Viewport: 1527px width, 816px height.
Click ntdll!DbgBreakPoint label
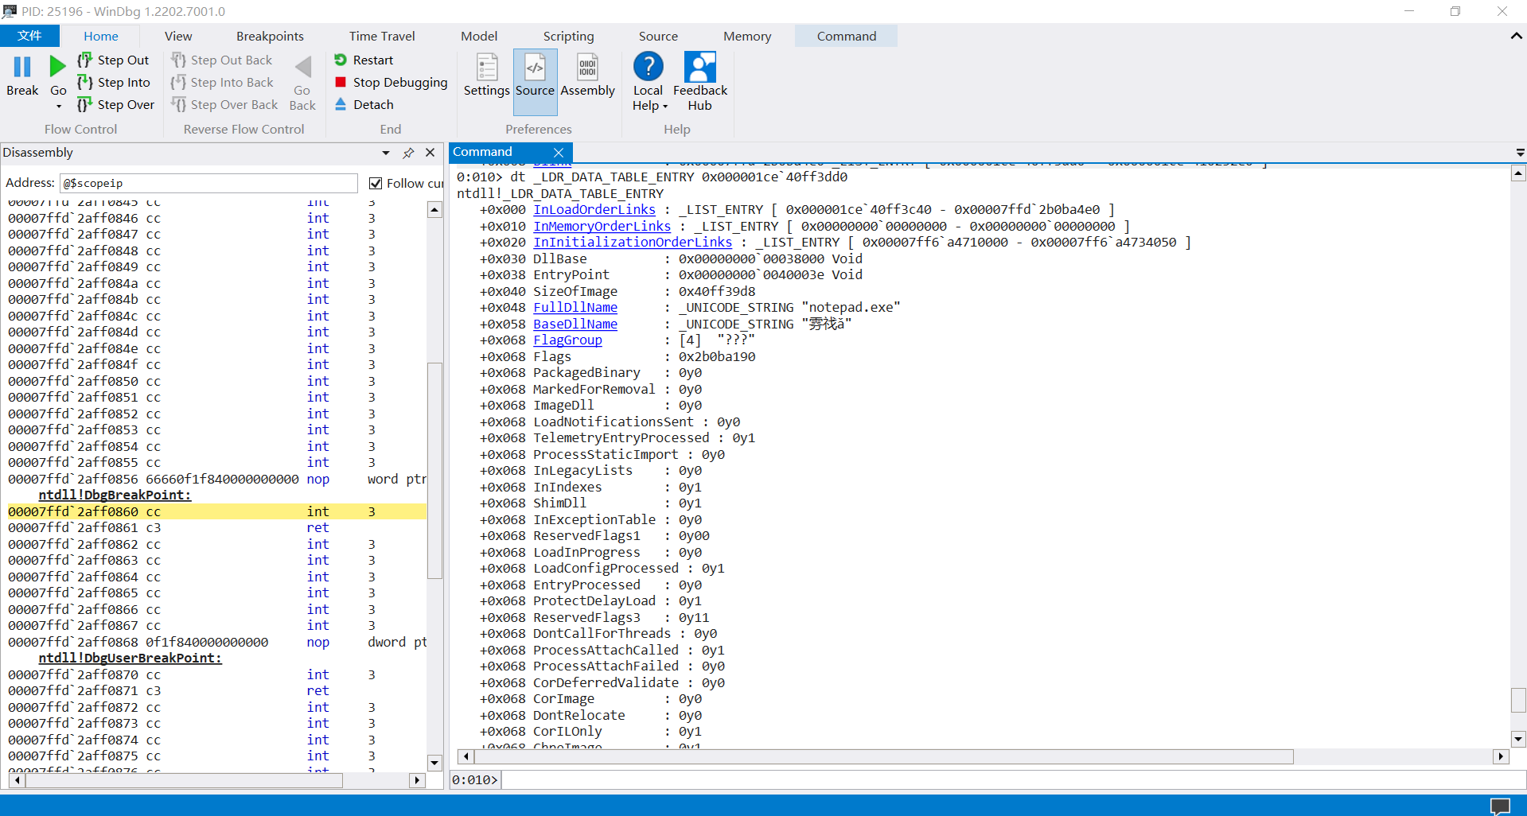click(115, 495)
